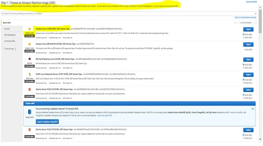Viewport: 263px width, 146px height.
Task: Switch to the My AMIs tab
Action: (12, 29)
